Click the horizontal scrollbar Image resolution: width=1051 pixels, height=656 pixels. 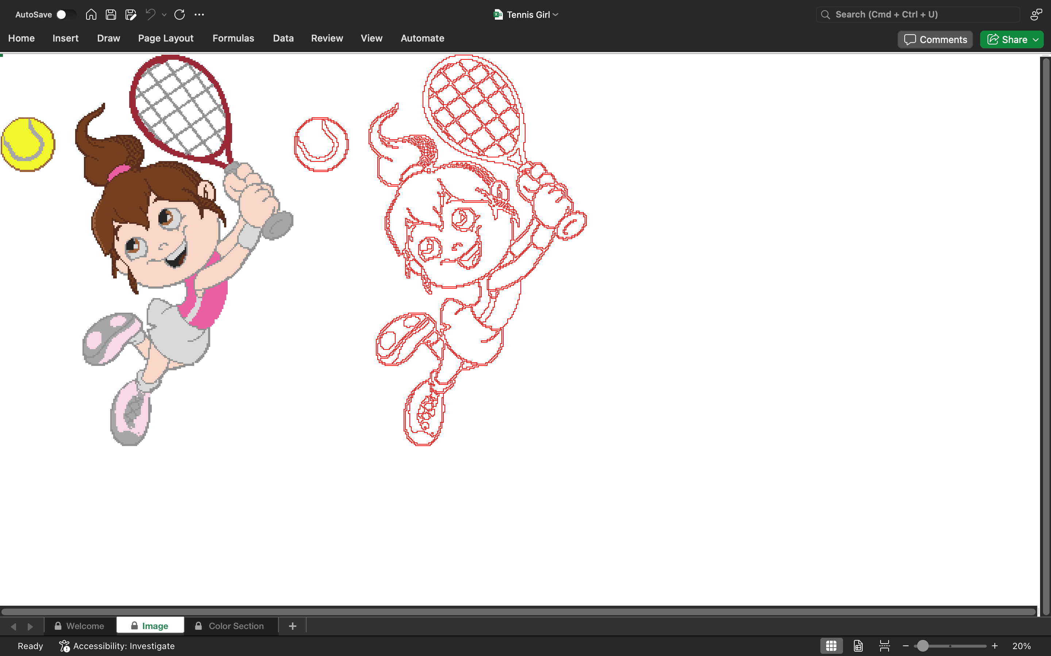click(x=519, y=612)
